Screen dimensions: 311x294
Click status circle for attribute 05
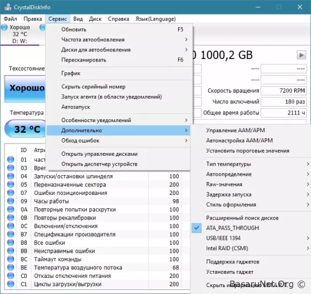coord(11,184)
